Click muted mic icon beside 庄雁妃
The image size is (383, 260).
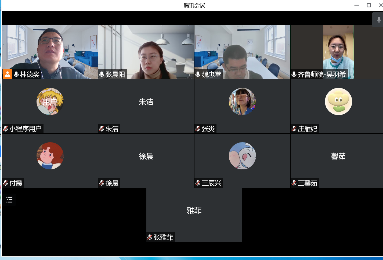294,129
